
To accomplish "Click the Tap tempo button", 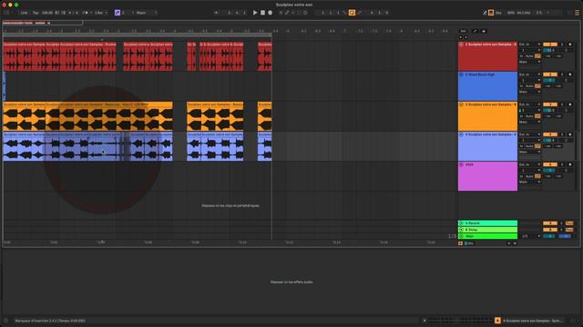I will (36, 13).
